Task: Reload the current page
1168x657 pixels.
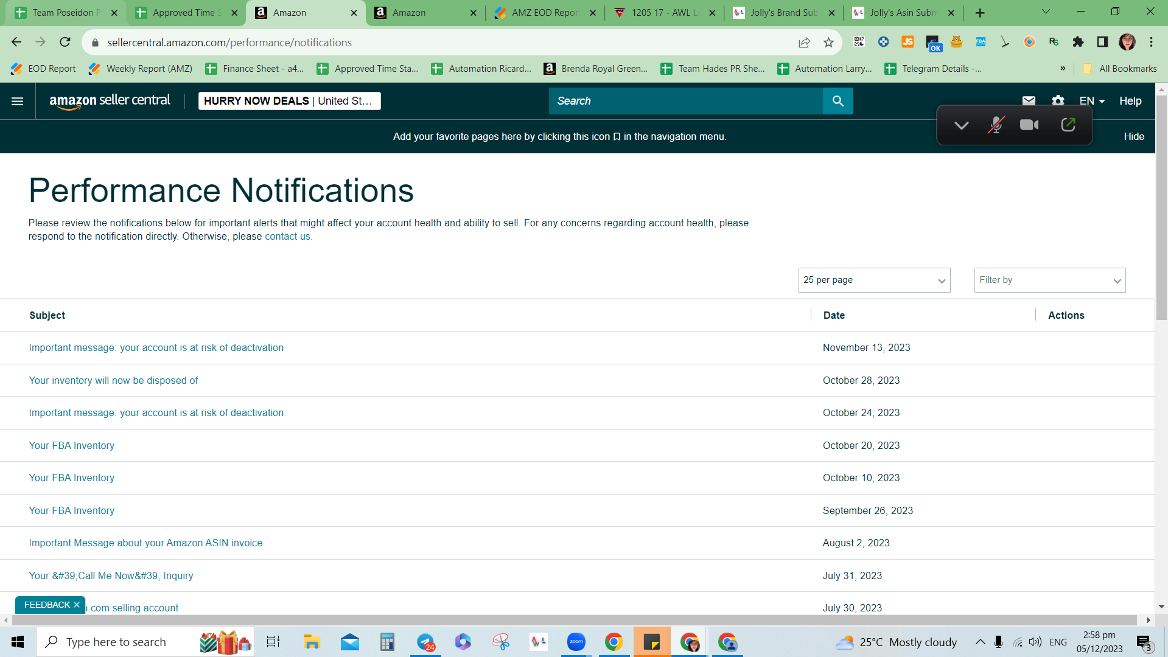Action: tap(65, 42)
